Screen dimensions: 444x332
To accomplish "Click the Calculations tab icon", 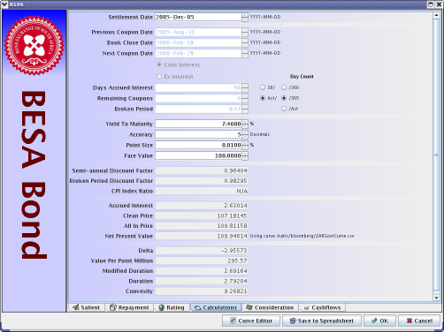I will [197, 308].
